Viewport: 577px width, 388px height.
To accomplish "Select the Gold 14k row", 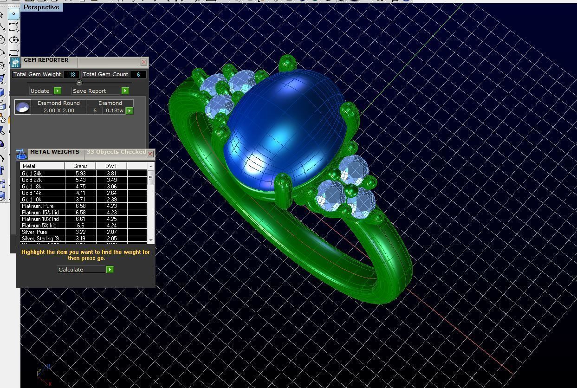I will [84, 193].
